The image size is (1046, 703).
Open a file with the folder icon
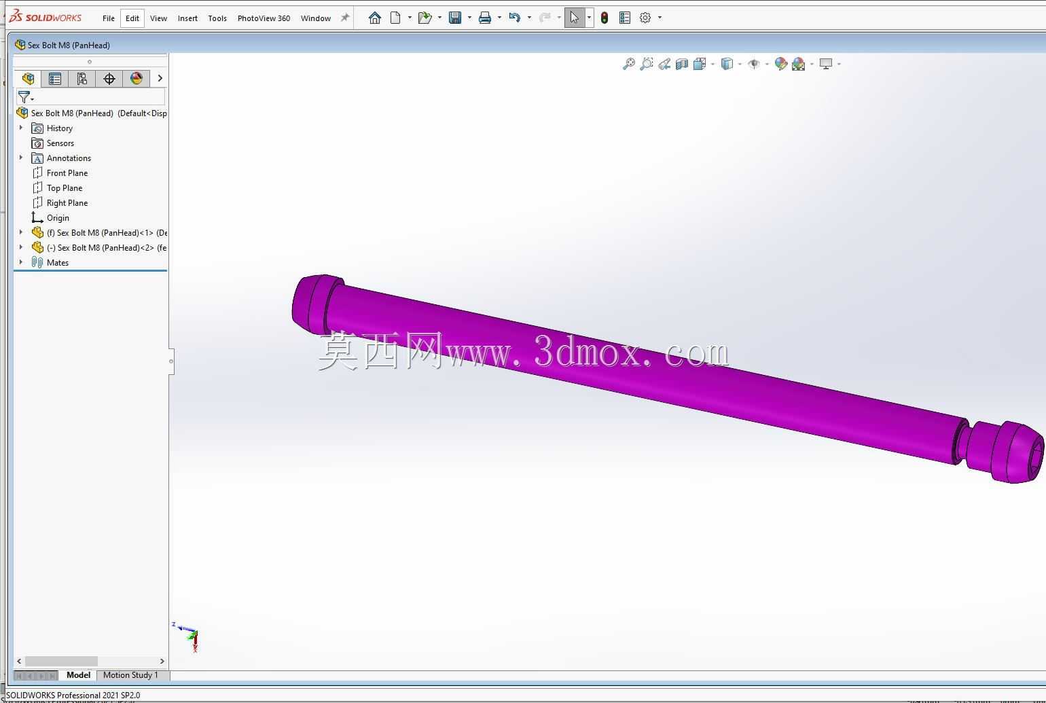[425, 18]
